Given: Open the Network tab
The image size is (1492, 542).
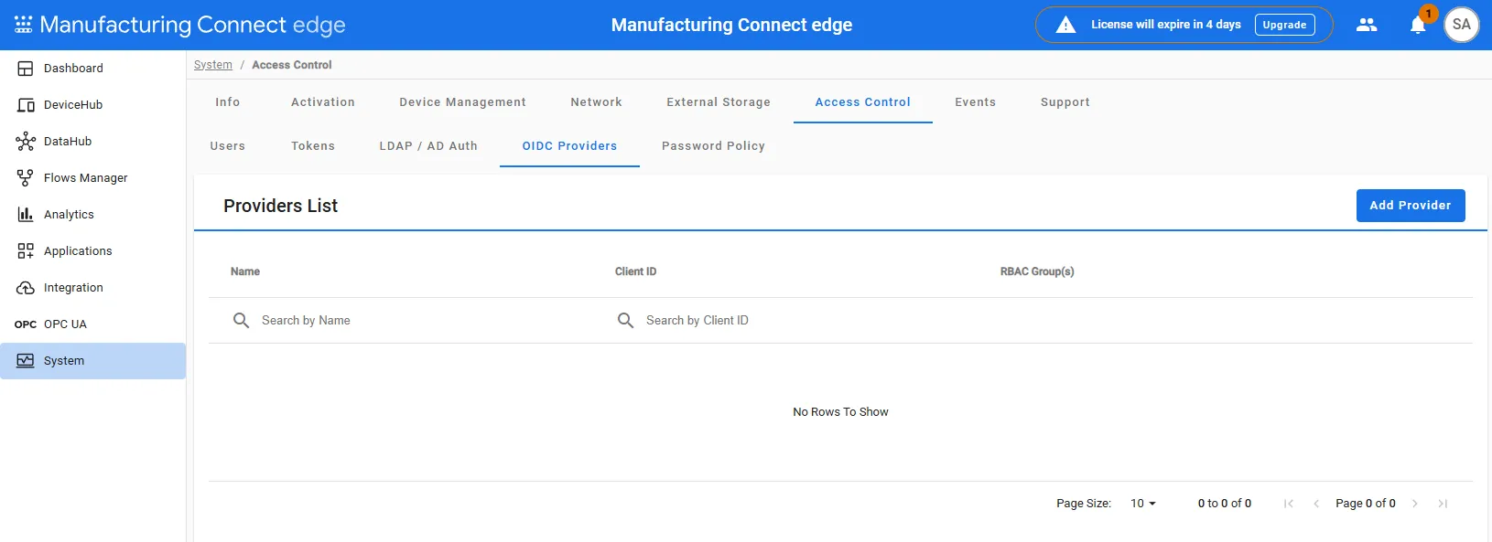Looking at the screenshot, I should point(597,102).
